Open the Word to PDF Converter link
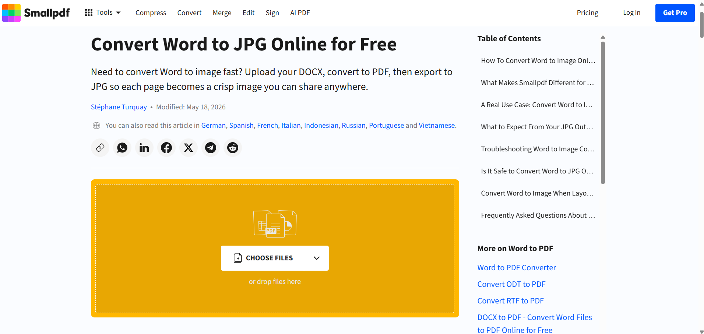Image resolution: width=704 pixels, height=334 pixels. (x=517, y=268)
